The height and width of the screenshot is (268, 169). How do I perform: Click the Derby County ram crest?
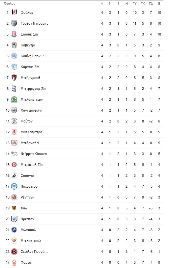(x=14, y=154)
